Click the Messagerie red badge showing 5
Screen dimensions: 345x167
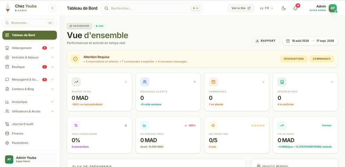45,80
